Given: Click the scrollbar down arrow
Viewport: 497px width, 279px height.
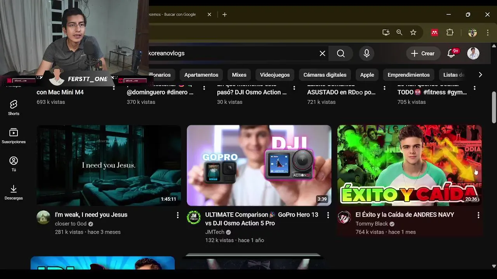Looking at the screenshot, I should (x=494, y=266).
